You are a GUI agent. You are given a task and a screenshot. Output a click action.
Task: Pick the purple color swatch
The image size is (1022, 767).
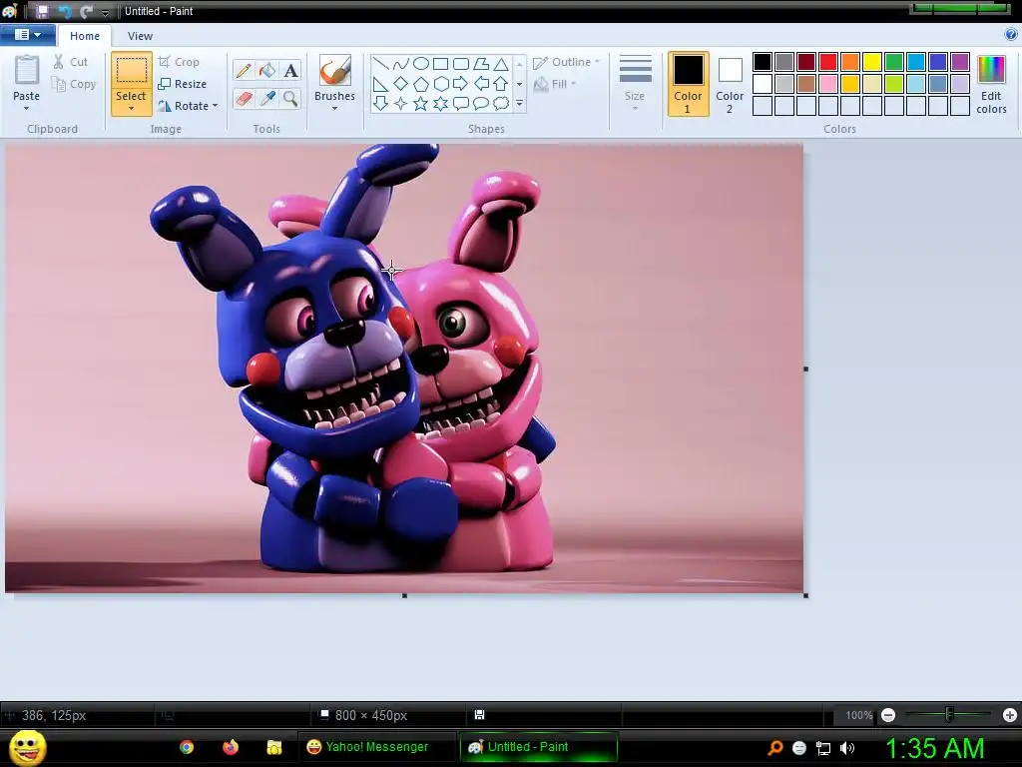click(x=959, y=62)
